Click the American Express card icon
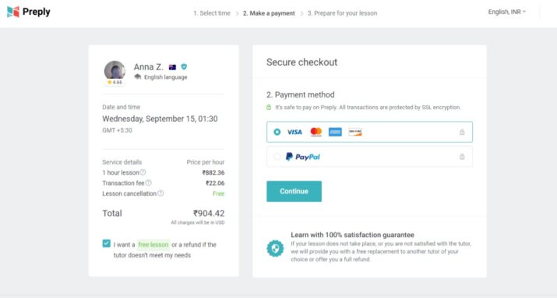Screen dimensions: 557x298 point(335,132)
